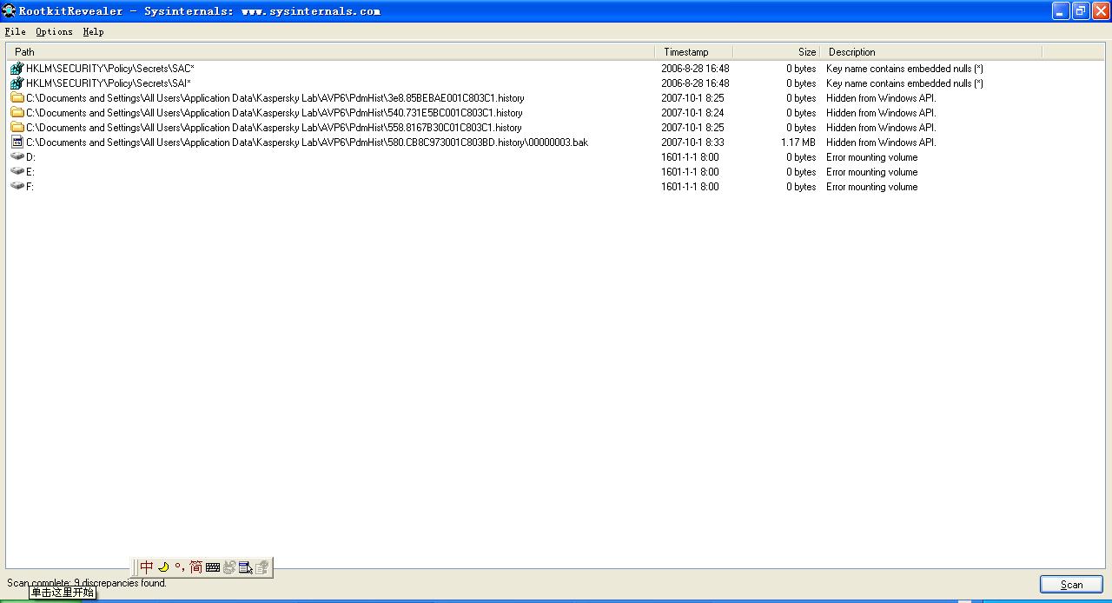
Task: Switch simplified 简 character mode on IME bar
Action: pyautogui.click(x=195, y=567)
